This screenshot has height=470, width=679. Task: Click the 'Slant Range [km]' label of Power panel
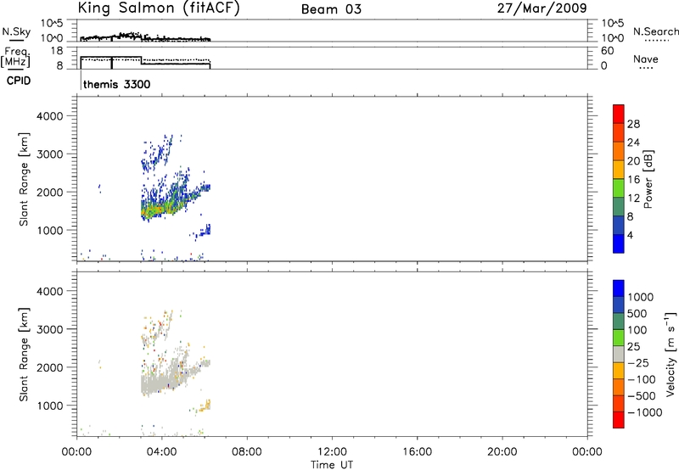point(24,179)
